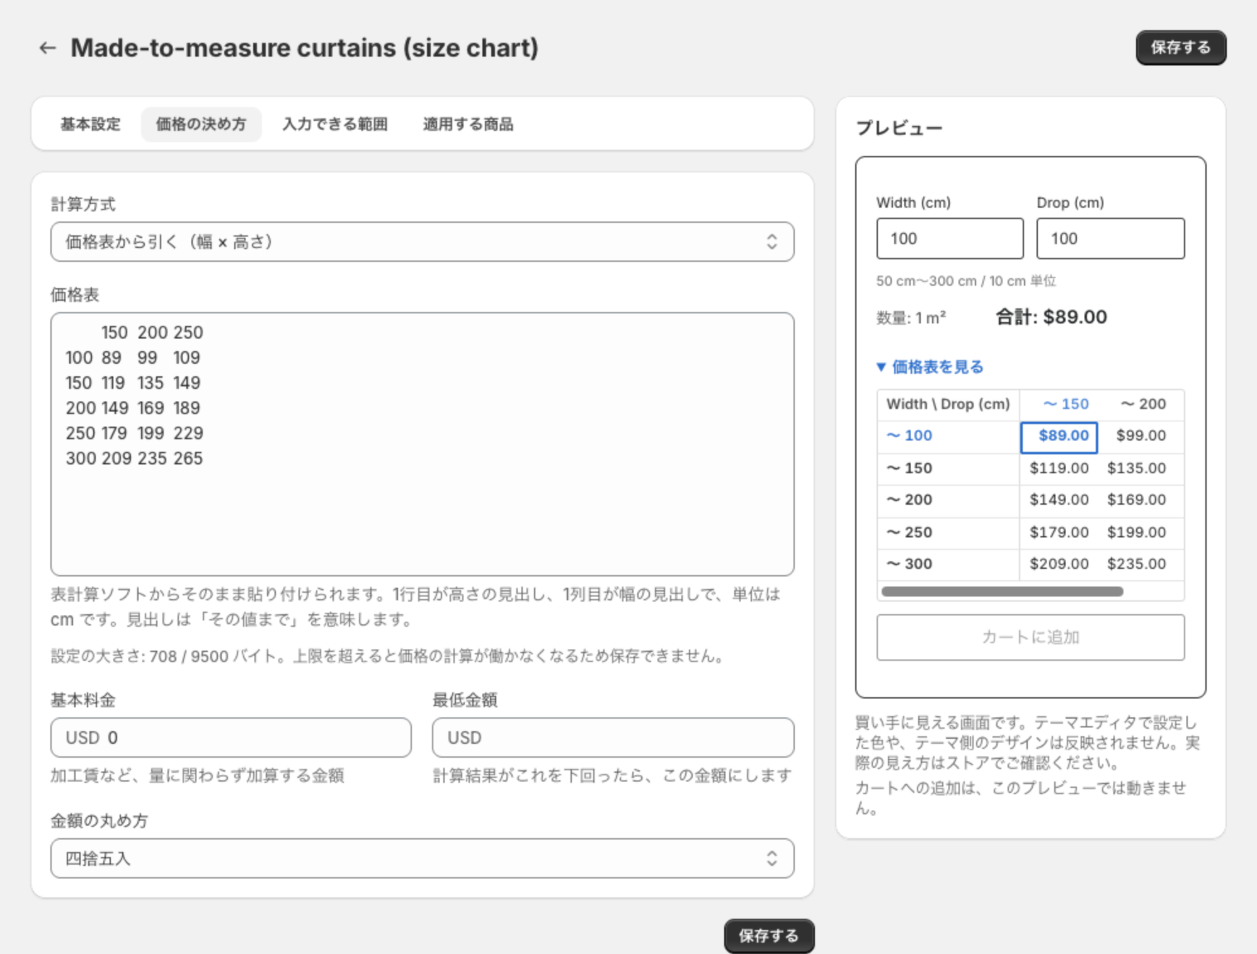Click the 50 cm〜300 cm range hint
The width and height of the screenshot is (1257, 954).
[965, 281]
